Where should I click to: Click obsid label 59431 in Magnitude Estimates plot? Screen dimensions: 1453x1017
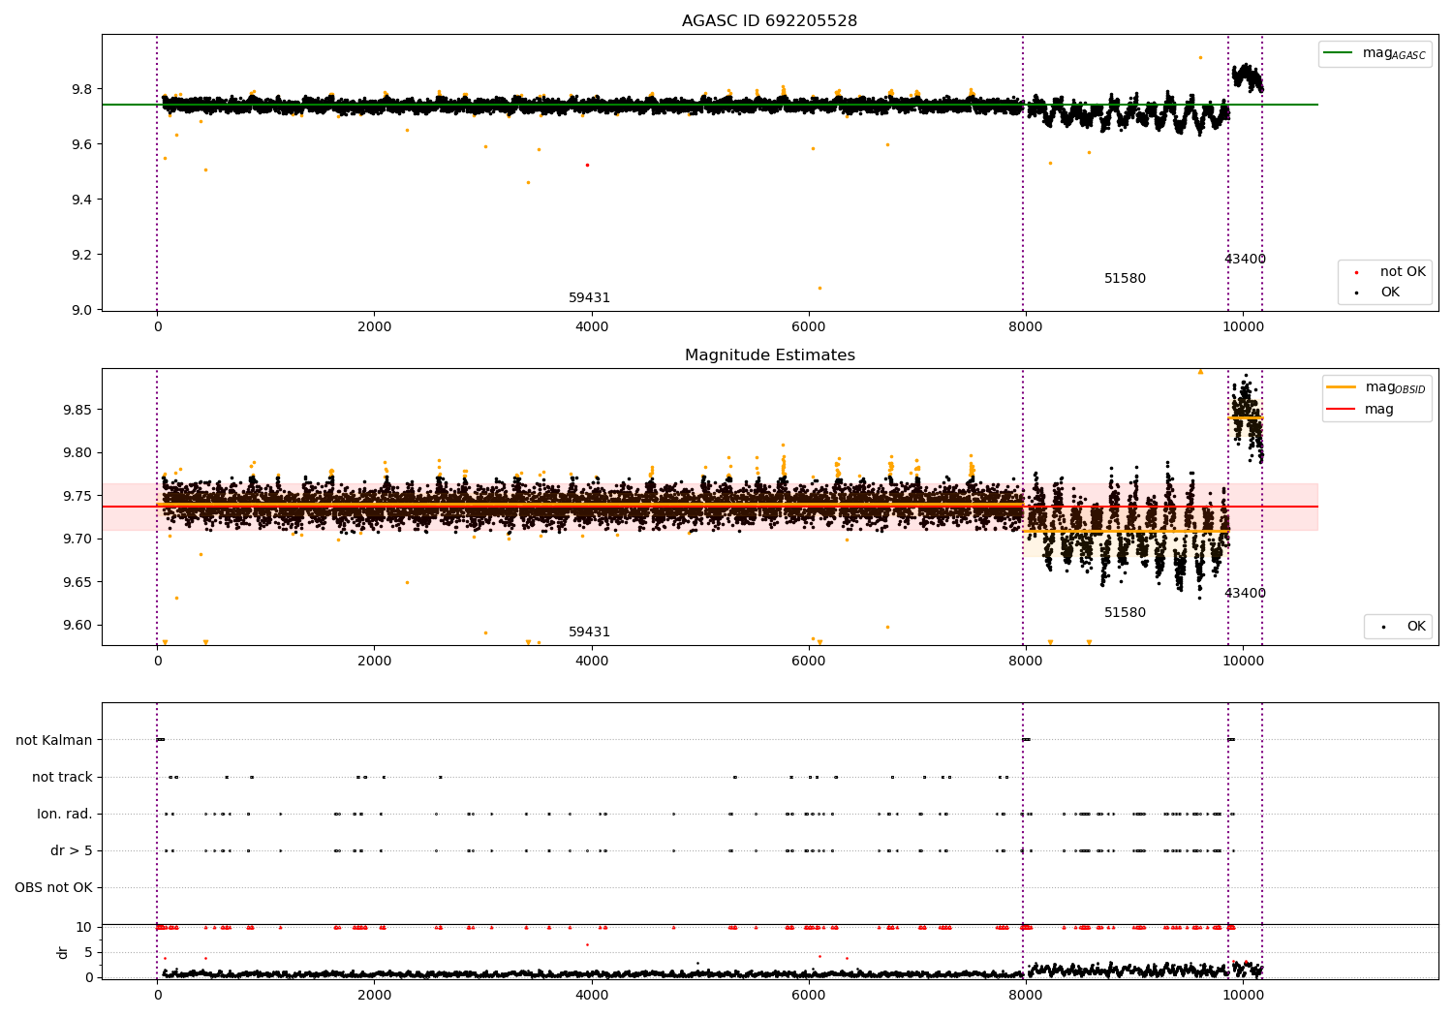pos(589,632)
